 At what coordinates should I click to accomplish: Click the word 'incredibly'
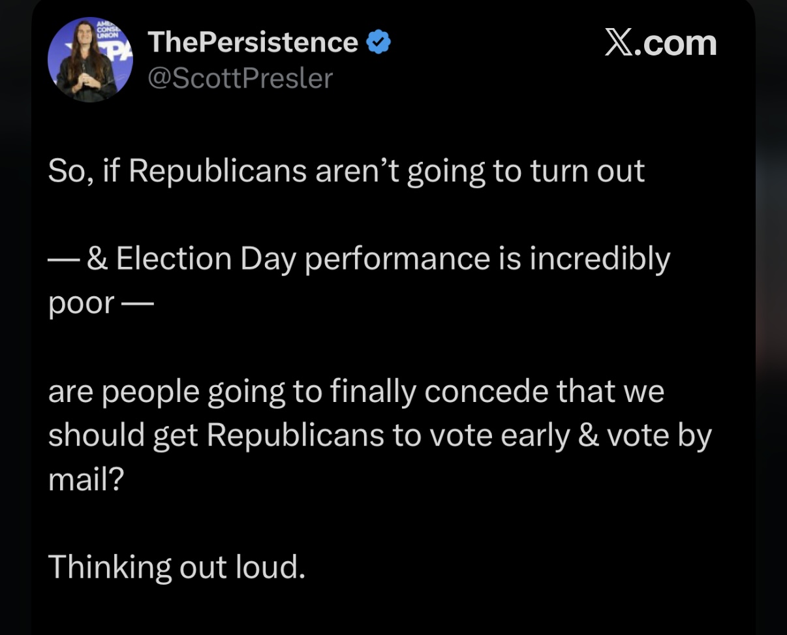coord(600,259)
